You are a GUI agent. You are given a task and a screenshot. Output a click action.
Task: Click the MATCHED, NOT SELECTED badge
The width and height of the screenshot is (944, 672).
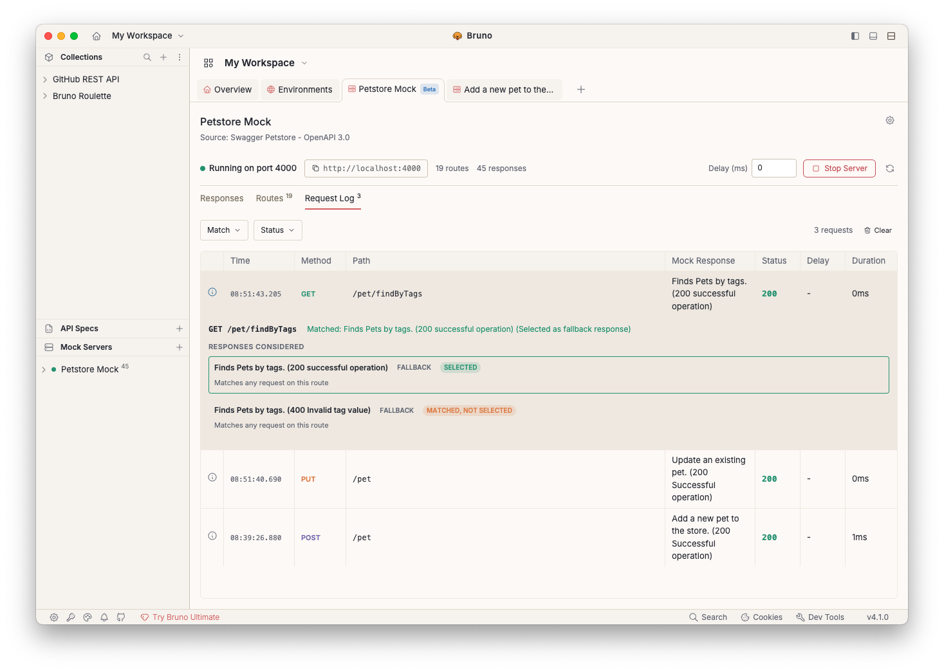tap(469, 410)
